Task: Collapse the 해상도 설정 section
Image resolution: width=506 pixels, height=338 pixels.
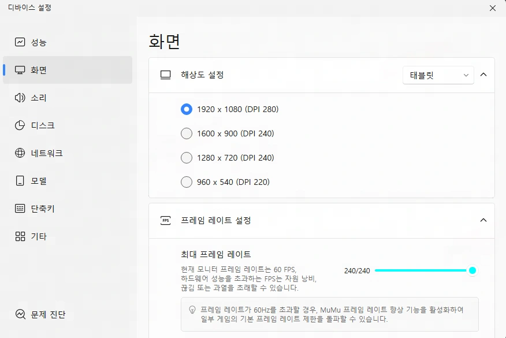Action: [x=483, y=75]
